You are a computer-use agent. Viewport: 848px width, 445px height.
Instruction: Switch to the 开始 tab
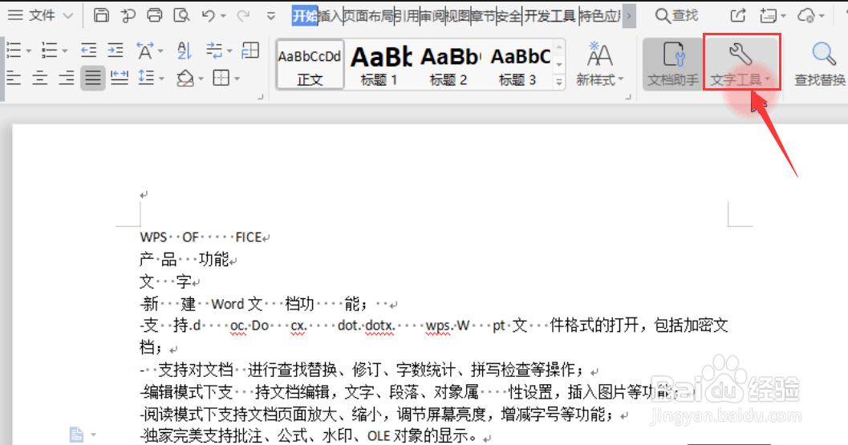[305, 16]
